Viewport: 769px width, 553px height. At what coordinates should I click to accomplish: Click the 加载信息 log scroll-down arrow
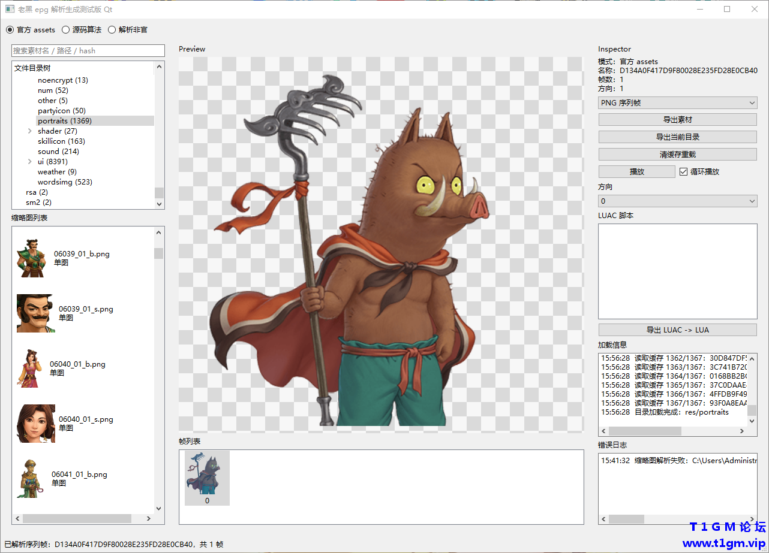coord(752,422)
